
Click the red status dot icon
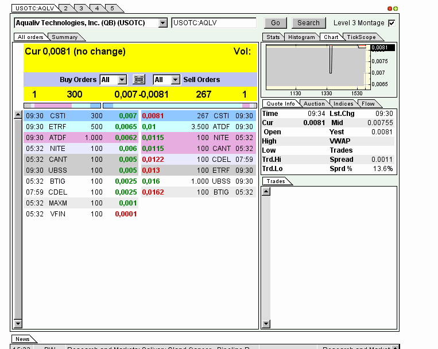tap(390, 9)
